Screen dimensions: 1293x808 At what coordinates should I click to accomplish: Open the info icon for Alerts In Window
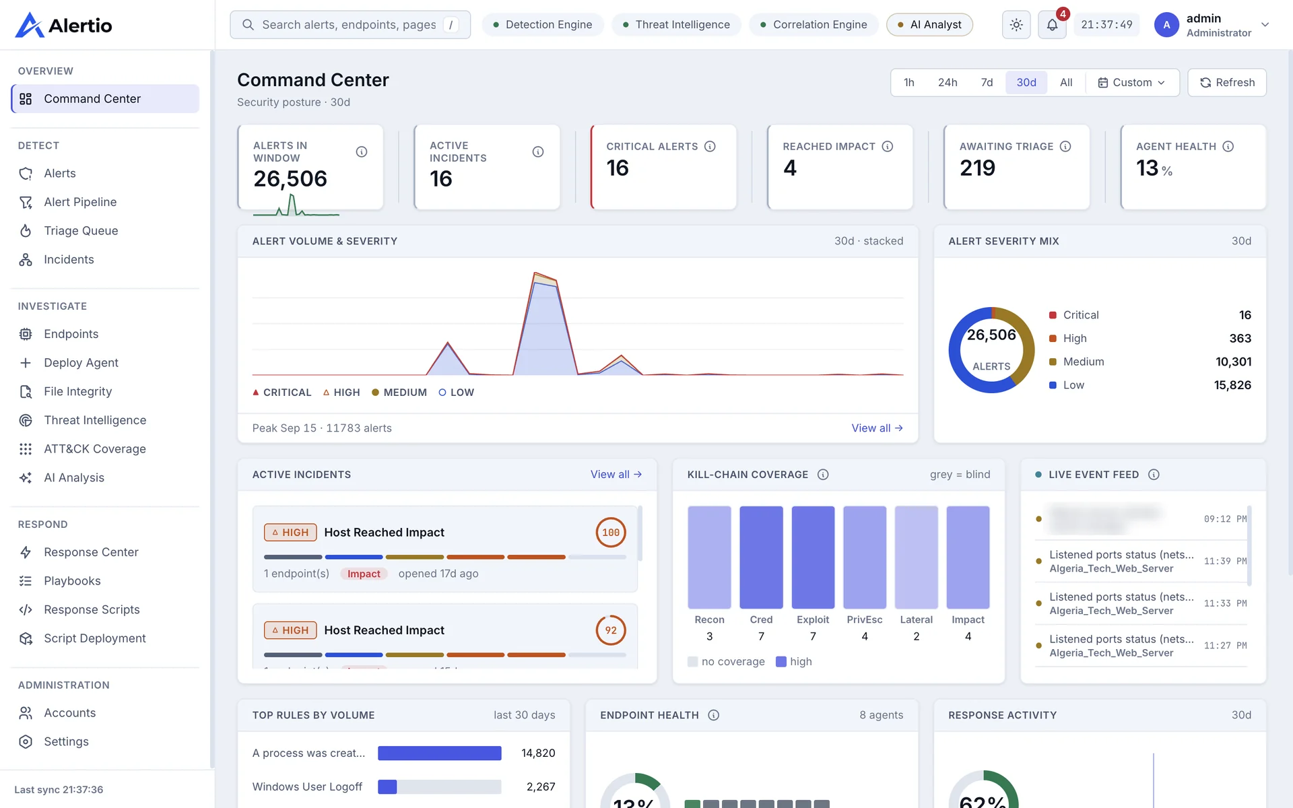(x=362, y=151)
